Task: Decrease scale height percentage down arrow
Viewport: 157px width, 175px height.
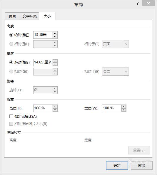Action: tap(55, 110)
